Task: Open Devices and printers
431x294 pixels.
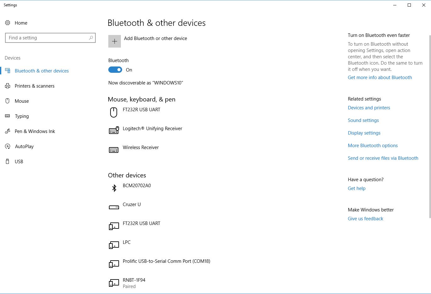Action: [x=369, y=107]
